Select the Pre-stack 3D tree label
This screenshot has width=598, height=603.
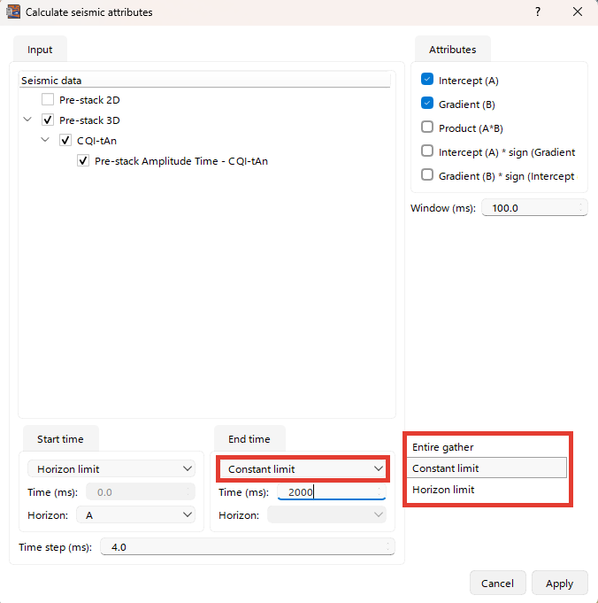click(89, 120)
